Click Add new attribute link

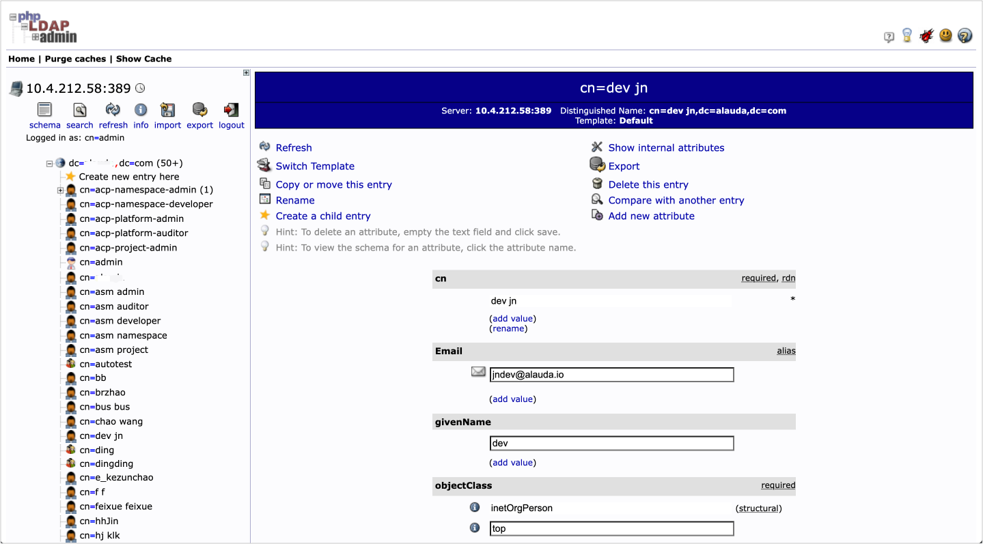point(651,216)
